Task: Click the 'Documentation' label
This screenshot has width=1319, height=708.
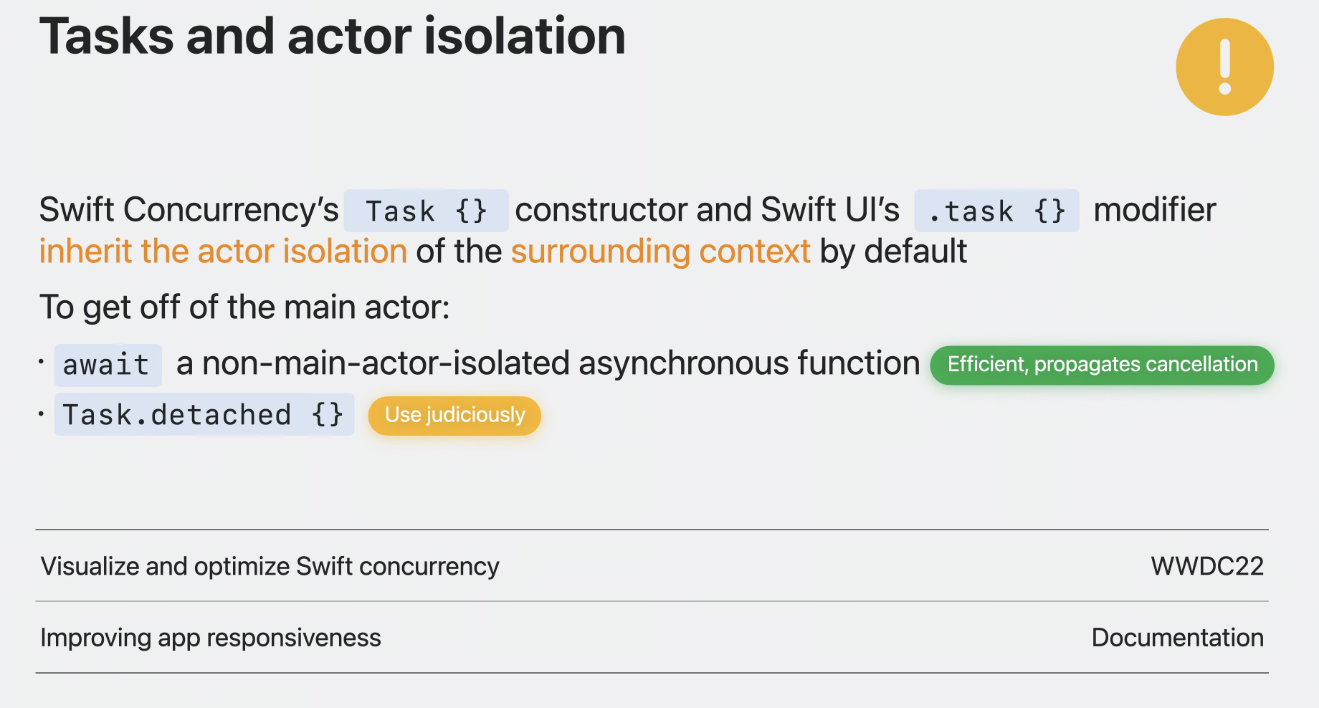Action: [1178, 638]
